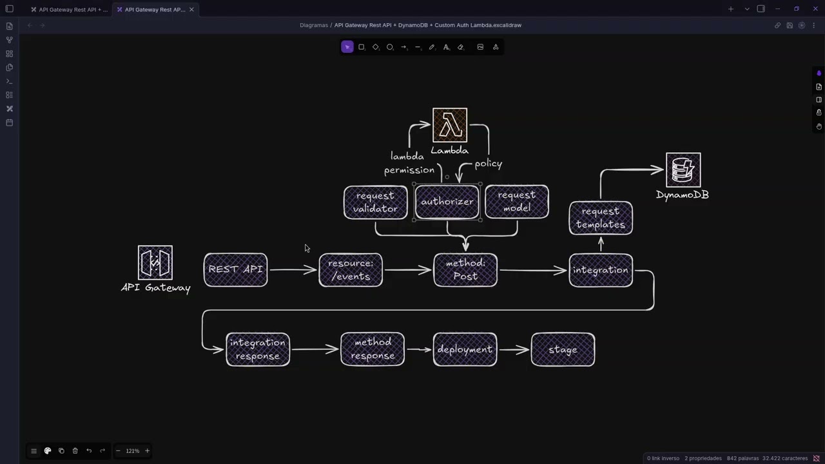Click zoom in plus button

point(147,451)
